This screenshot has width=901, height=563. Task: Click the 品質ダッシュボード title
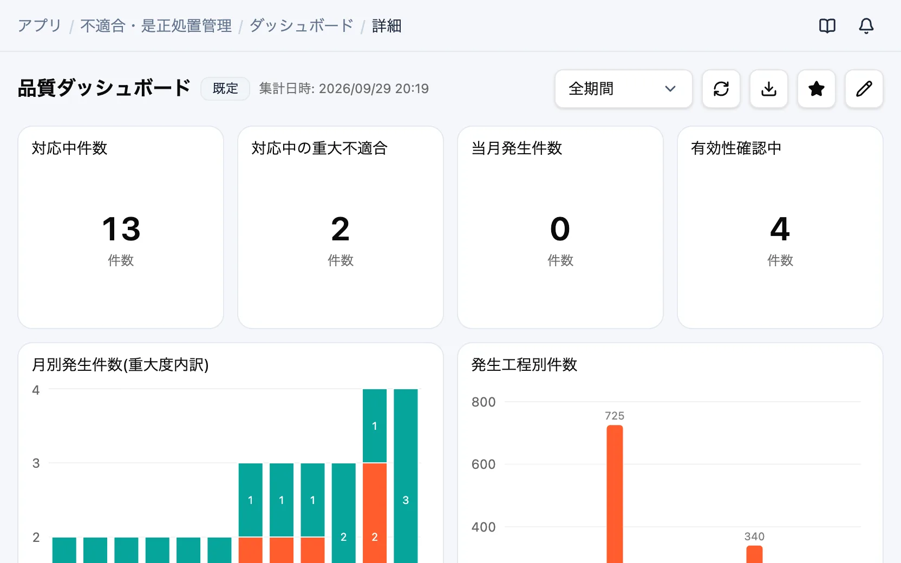click(105, 88)
